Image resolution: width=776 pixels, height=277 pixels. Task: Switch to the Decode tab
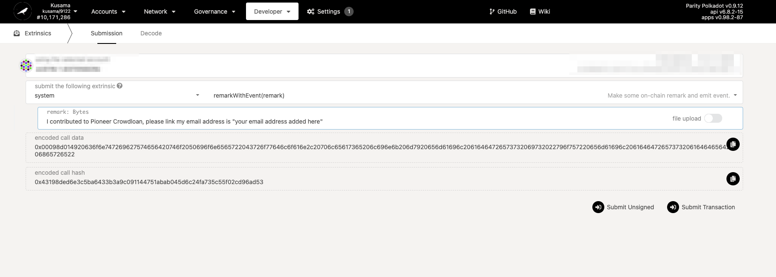pos(151,33)
